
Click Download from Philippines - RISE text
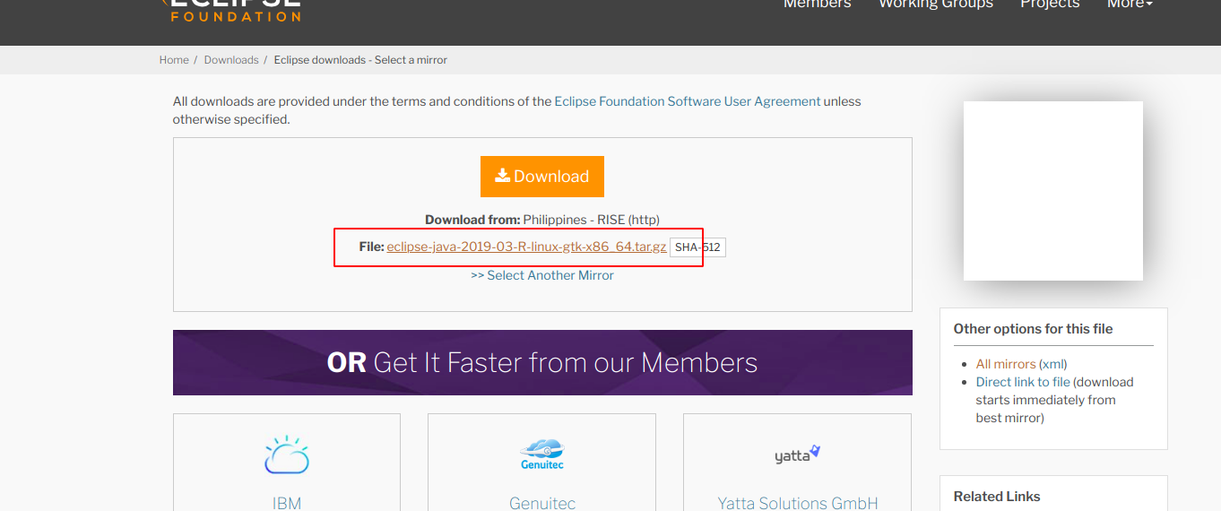coord(542,220)
